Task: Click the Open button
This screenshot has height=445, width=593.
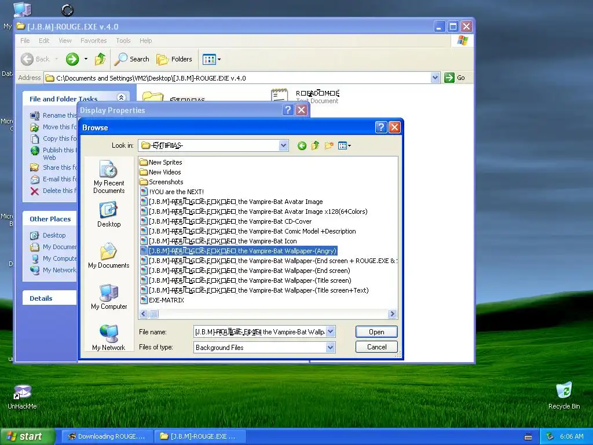Action: [376, 332]
